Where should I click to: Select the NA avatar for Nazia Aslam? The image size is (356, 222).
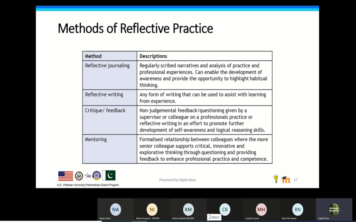[116, 209]
